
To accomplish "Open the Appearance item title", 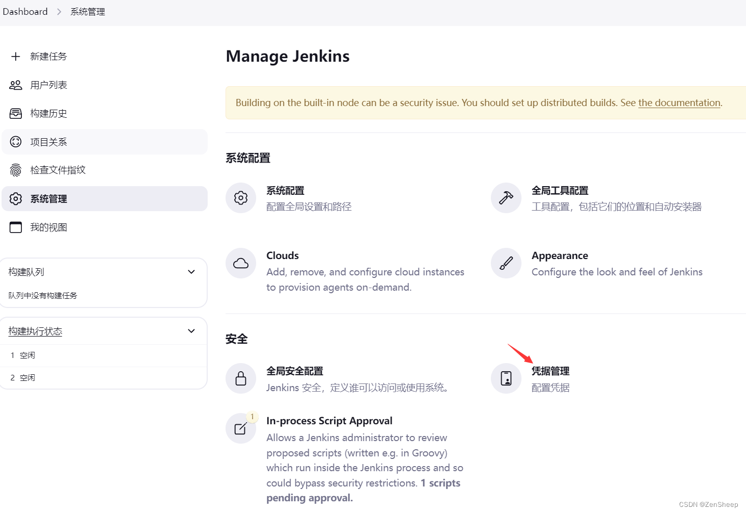I will point(560,255).
